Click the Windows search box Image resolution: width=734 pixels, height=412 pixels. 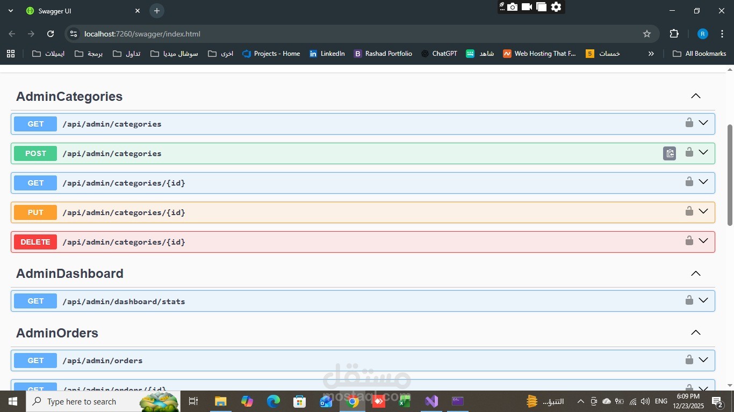tap(103, 401)
